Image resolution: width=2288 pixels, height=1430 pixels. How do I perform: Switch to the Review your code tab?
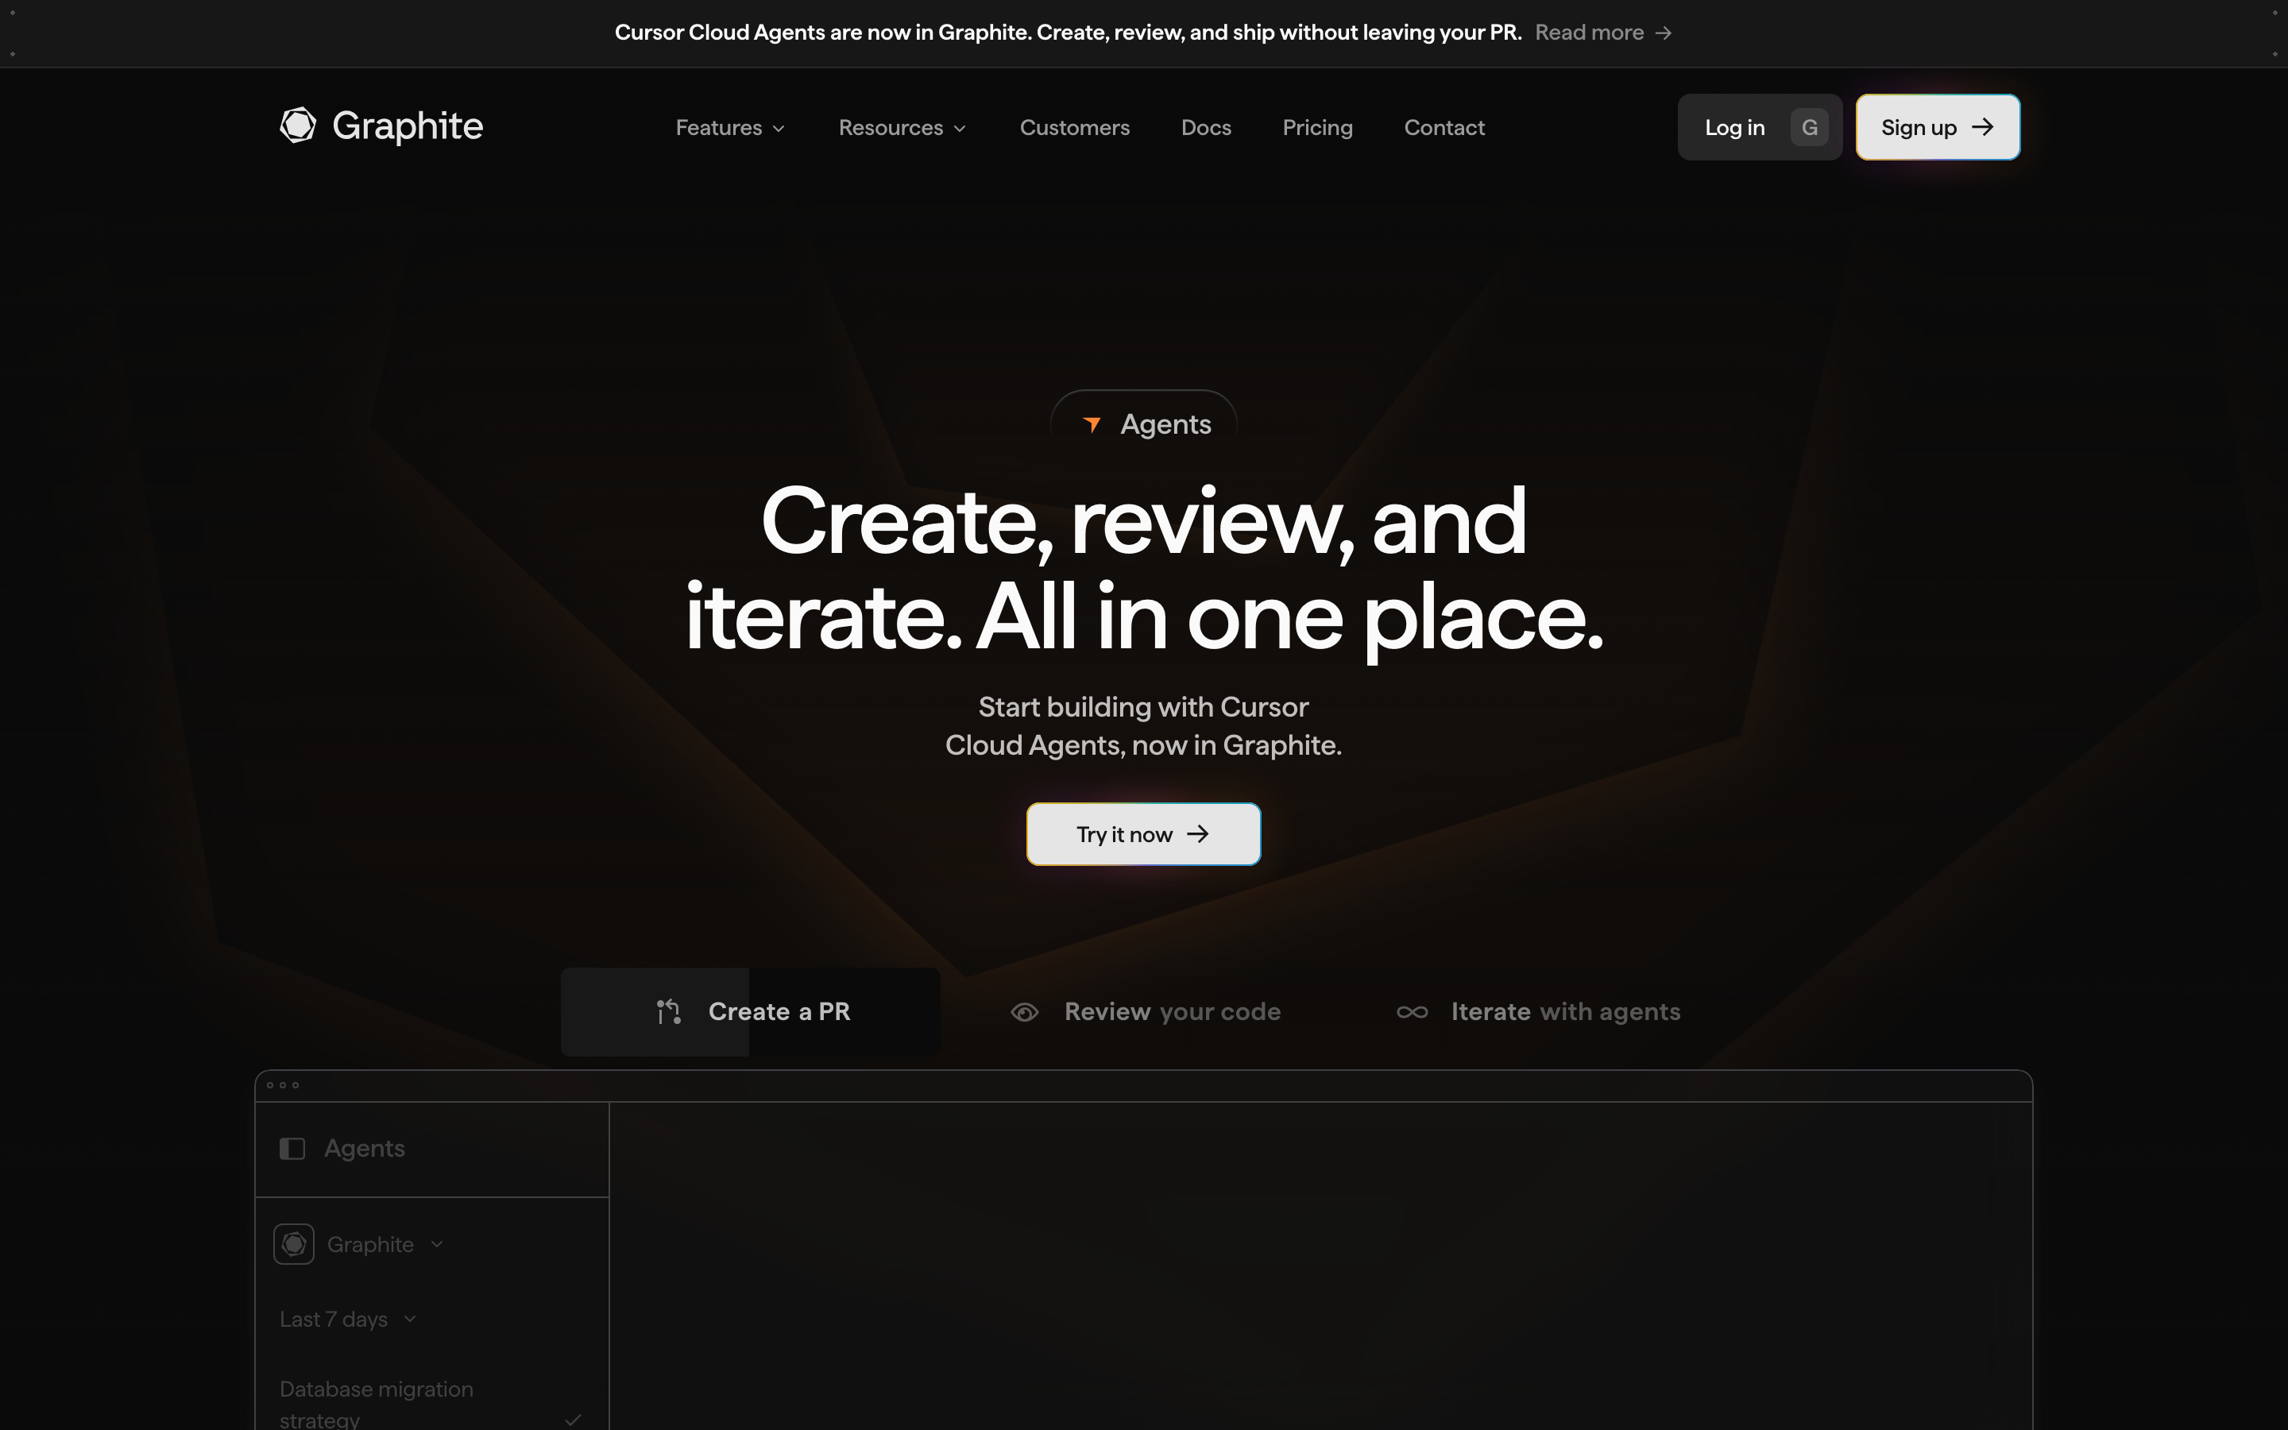point(1145,1012)
